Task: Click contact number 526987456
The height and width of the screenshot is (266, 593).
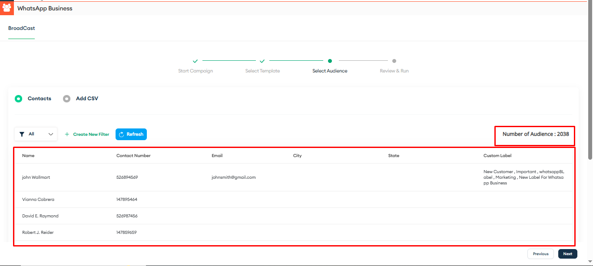Action: [127, 216]
